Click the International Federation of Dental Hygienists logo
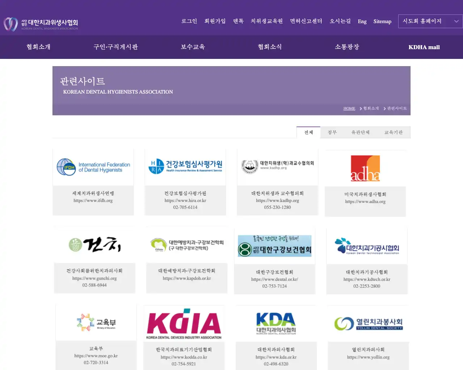463x370 pixels. (93, 167)
